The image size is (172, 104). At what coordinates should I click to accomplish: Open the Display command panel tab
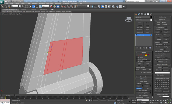click(148, 14)
